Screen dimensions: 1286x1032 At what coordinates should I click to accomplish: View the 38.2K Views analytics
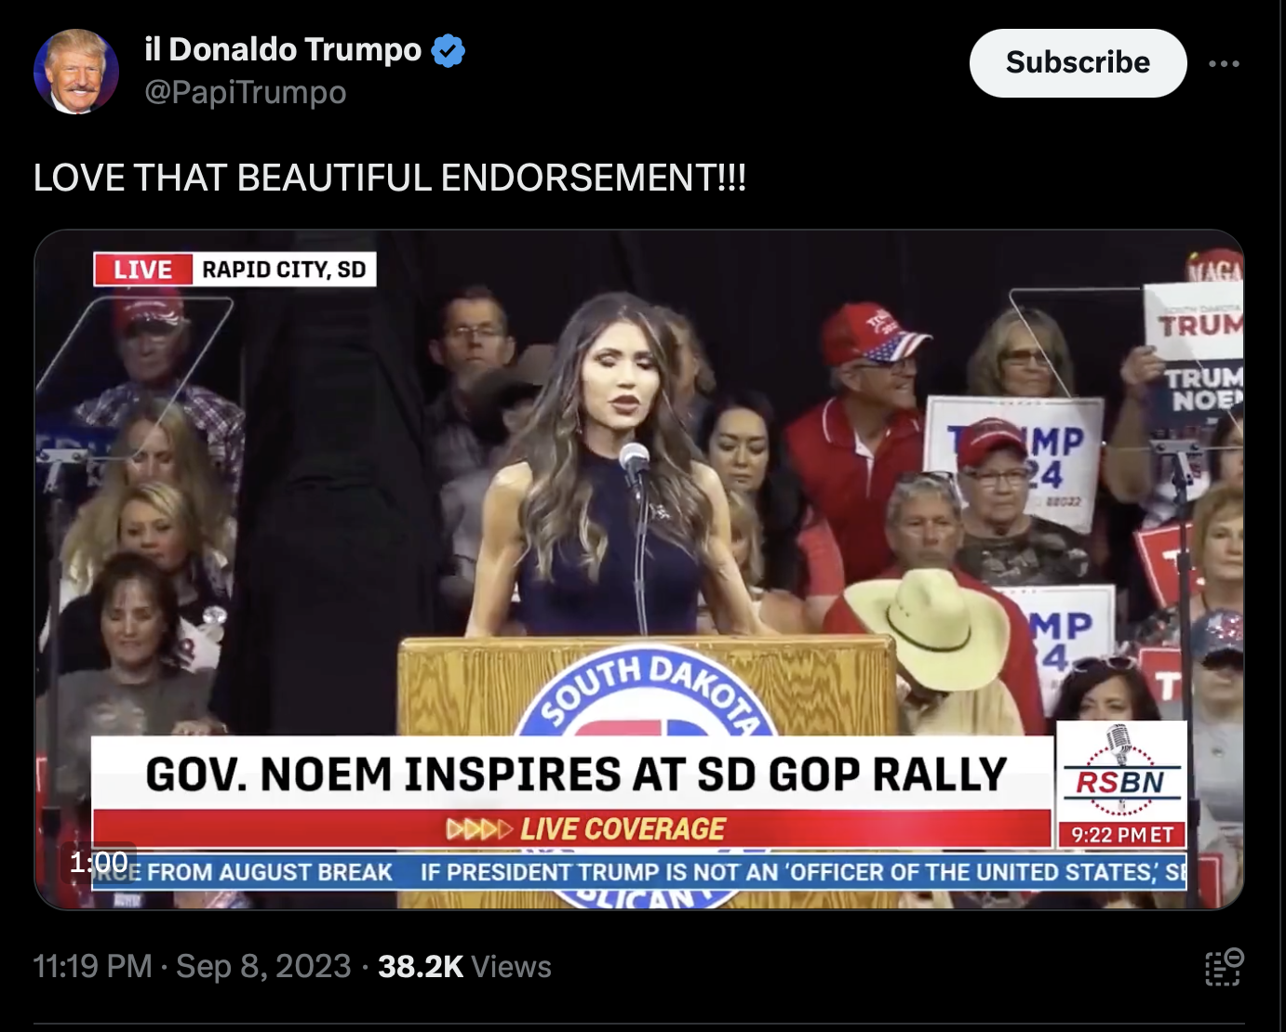tap(464, 966)
